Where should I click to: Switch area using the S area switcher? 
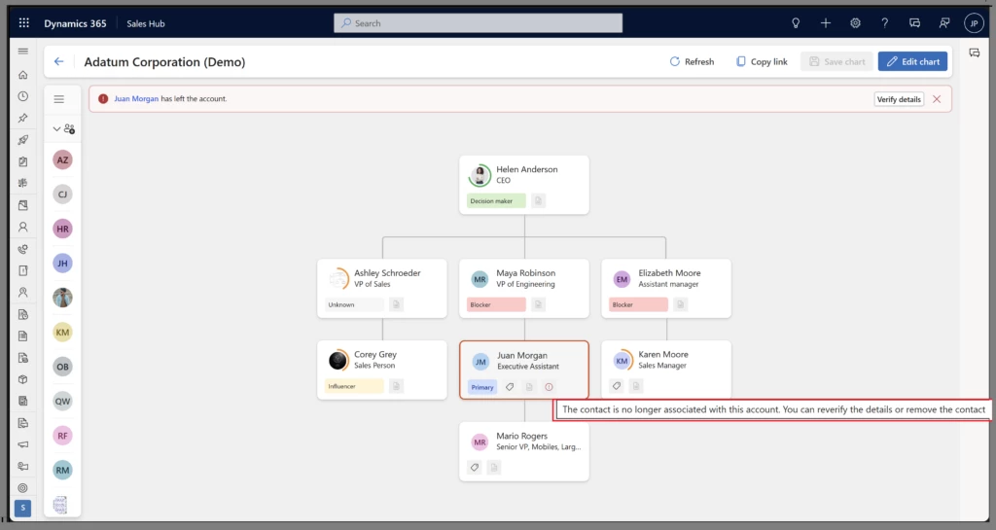click(x=23, y=508)
